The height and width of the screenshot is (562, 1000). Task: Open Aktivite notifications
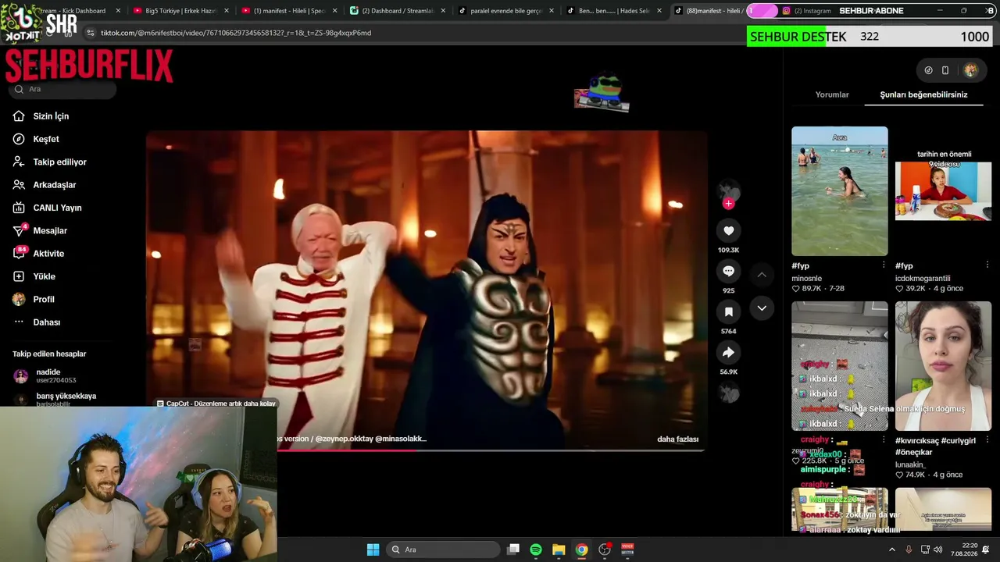pos(48,254)
